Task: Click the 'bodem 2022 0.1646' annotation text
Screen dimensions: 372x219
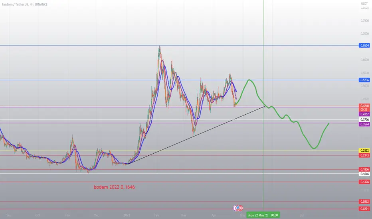Action: pyautogui.click(x=114, y=187)
